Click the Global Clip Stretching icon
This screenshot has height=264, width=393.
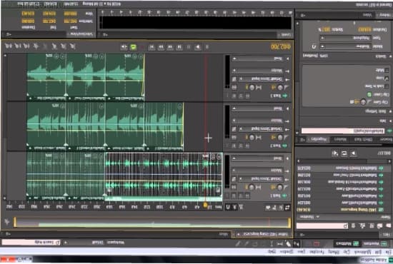(234, 207)
